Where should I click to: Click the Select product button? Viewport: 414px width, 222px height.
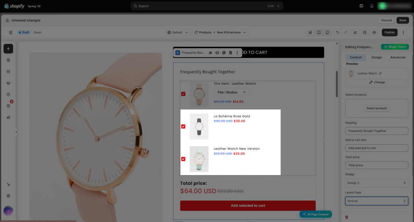tap(376, 108)
